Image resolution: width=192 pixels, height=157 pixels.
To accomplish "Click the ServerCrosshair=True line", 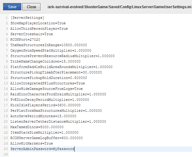I will 32,34.
